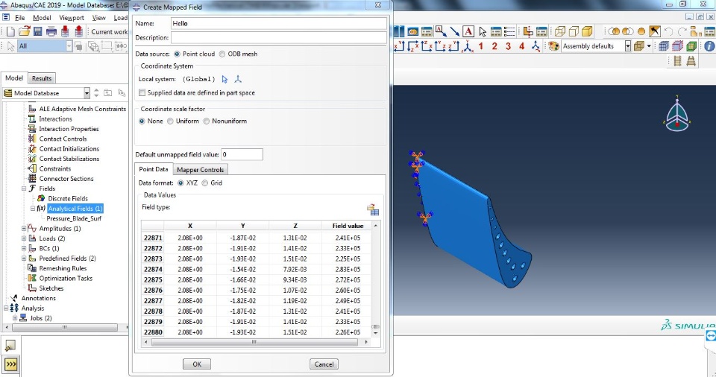Select Sketches in the model tree
This screenshot has height=377, width=716.
click(x=51, y=288)
